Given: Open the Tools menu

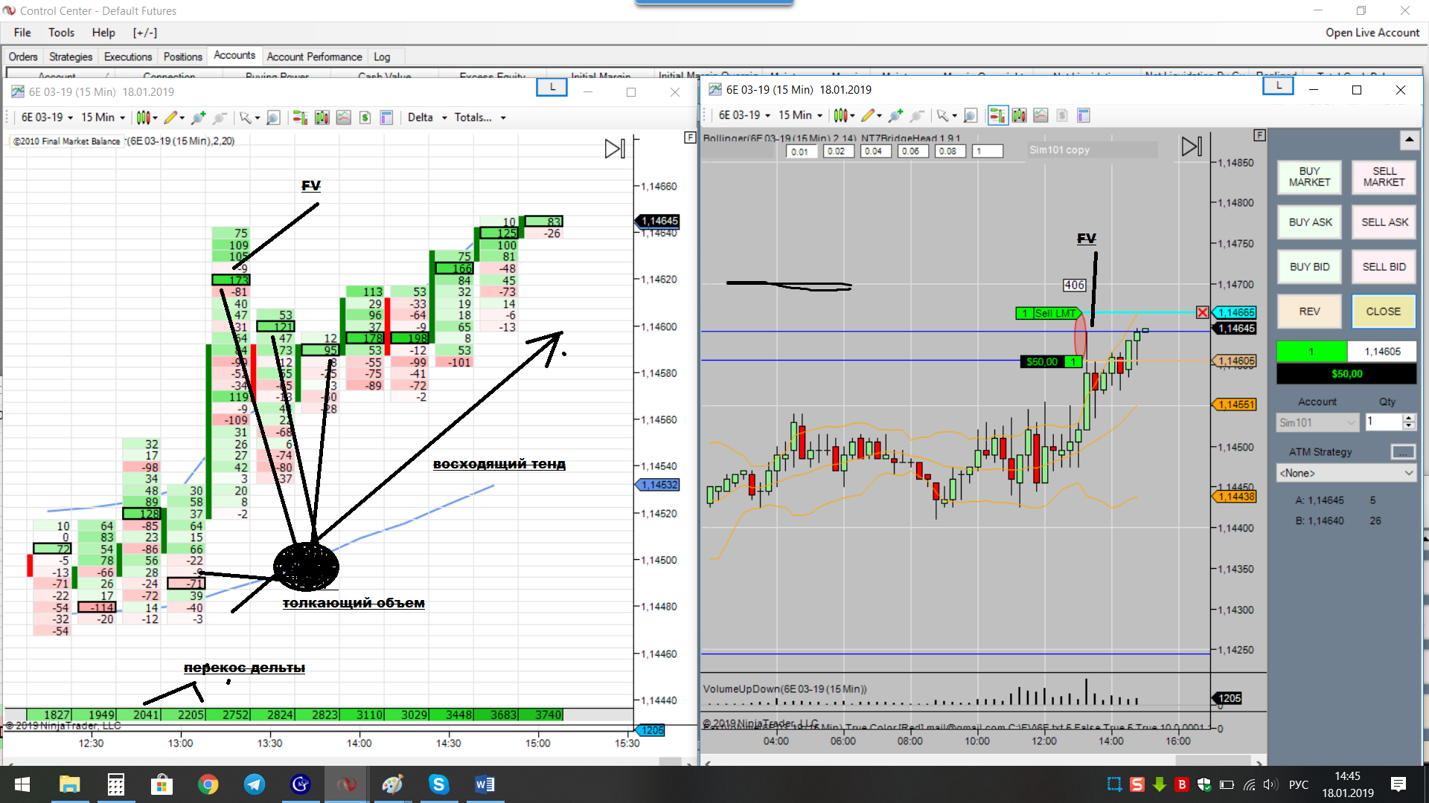Looking at the screenshot, I should (61, 33).
